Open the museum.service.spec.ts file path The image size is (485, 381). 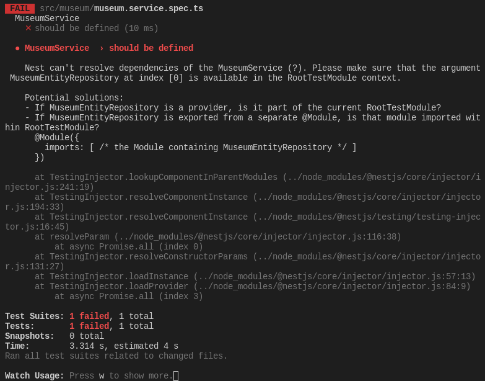click(121, 8)
